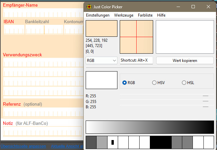Click the Just Color Picker title bar icon
Screen dimensions: 217x150
pyautogui.click(x=89, y=7)
